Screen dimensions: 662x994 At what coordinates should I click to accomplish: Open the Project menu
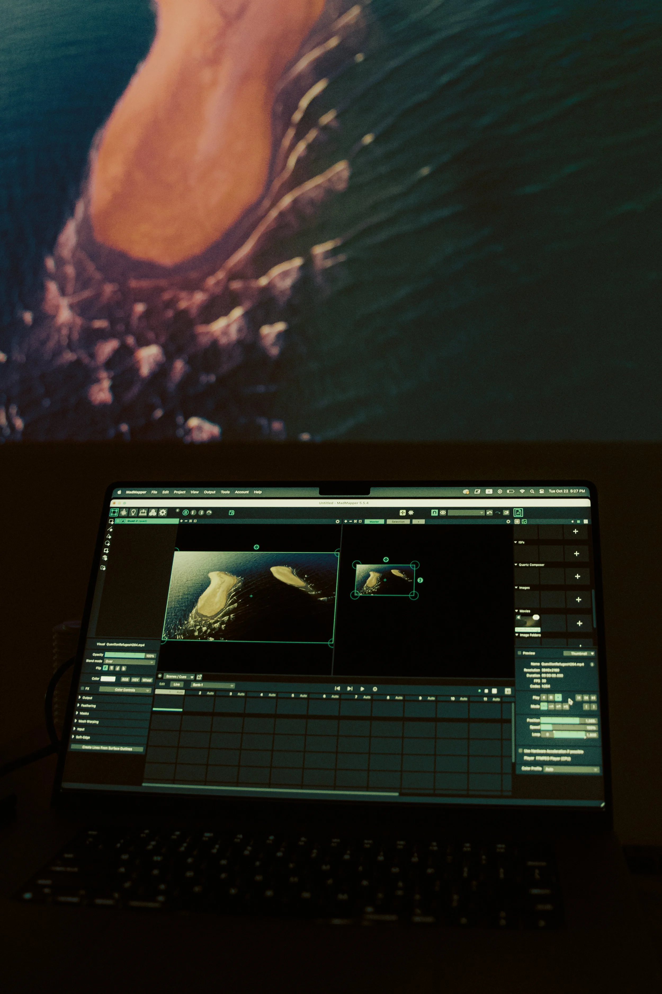pyautogui.click(x=180, y=492)
